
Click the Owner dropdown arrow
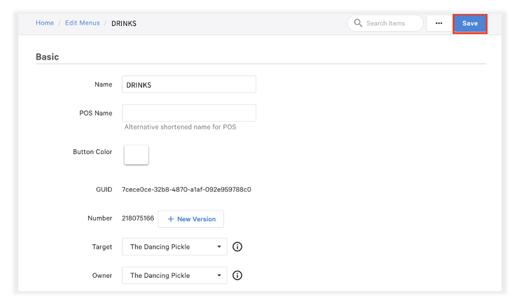[x=219, y=275]
